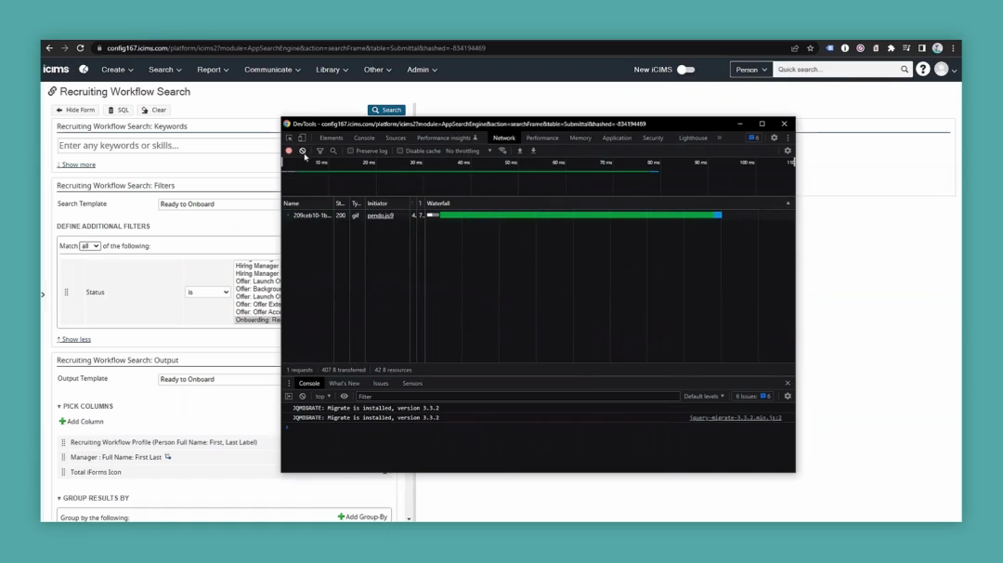
Task: Collapse the Pick Columns section
Action: click(85, 406)
